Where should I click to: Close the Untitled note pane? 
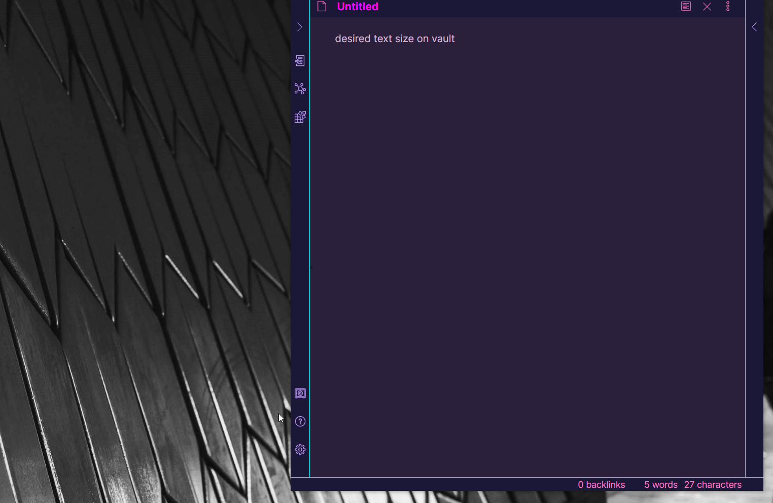tap(707, 7)
